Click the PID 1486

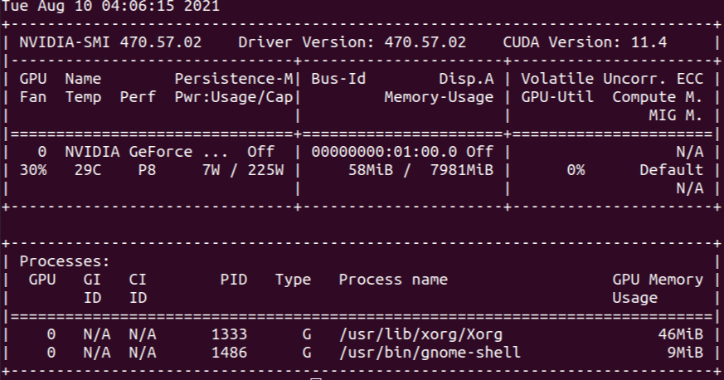click(x=229, y=353)
